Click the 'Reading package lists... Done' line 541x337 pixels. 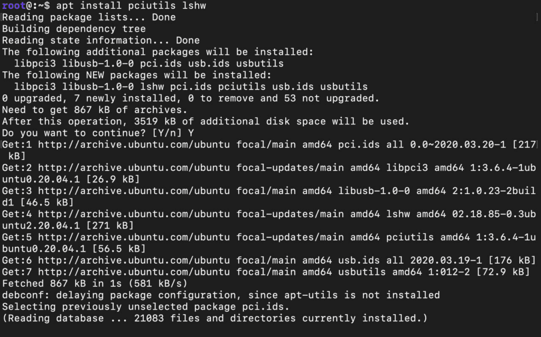click(x=89, y=17)
